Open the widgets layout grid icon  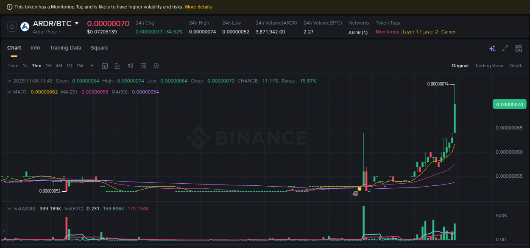pos(519,48)
